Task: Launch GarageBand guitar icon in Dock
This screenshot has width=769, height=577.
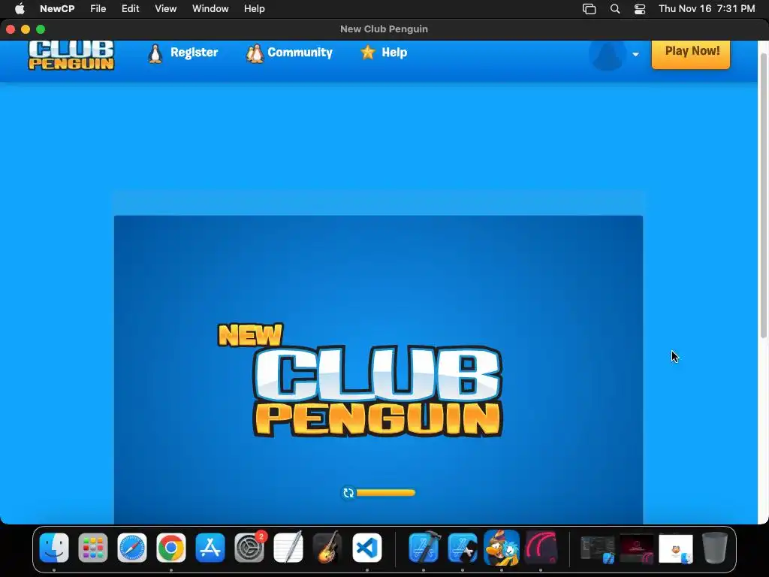Action: (x=327, y=548)
